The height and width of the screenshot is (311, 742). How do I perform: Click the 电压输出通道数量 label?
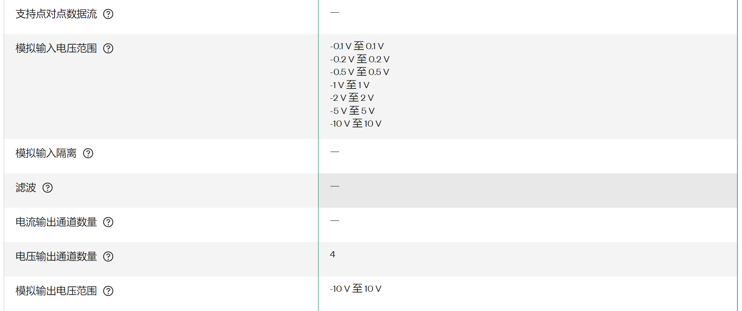click(56, 257)
